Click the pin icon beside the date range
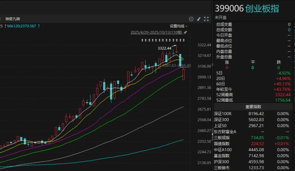 click(x=185, y=32)
